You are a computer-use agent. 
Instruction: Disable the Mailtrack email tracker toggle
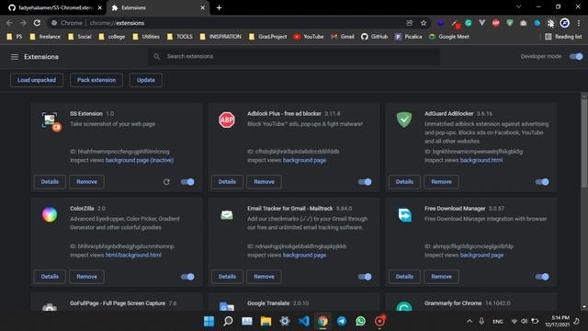(x=365, y=277)
